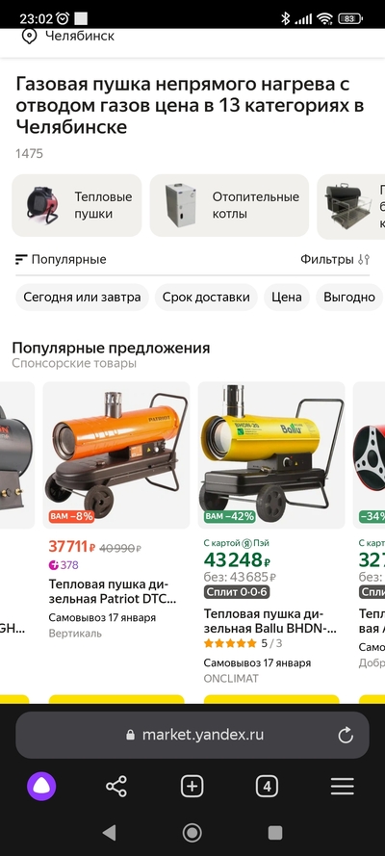Screen dimensions: 385x856
Task: Add a new tab with plus icon
Action: coord(192,786)
